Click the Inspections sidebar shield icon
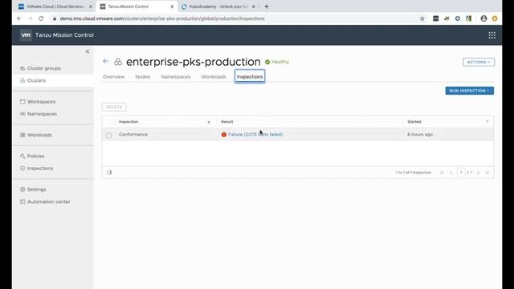 click(x=22, y=168)
